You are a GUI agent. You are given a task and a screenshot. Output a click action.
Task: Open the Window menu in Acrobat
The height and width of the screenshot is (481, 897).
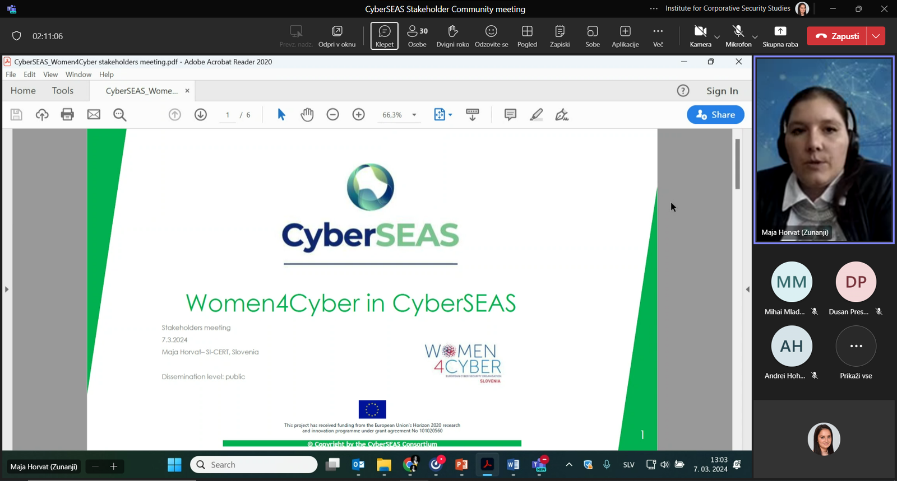pyautogui.click(x=78, y=74)
